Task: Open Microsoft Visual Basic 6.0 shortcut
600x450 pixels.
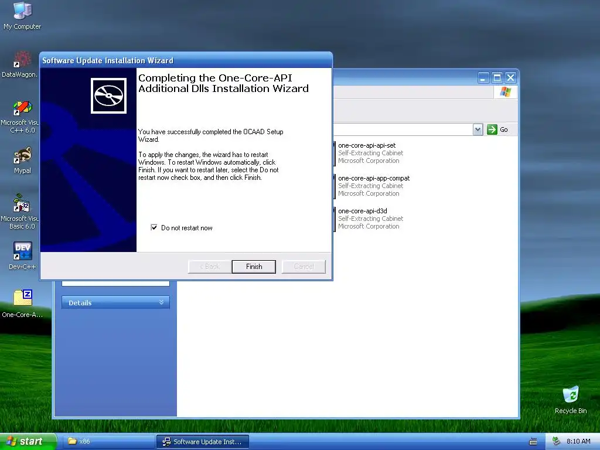Action: tap(20, 212)
